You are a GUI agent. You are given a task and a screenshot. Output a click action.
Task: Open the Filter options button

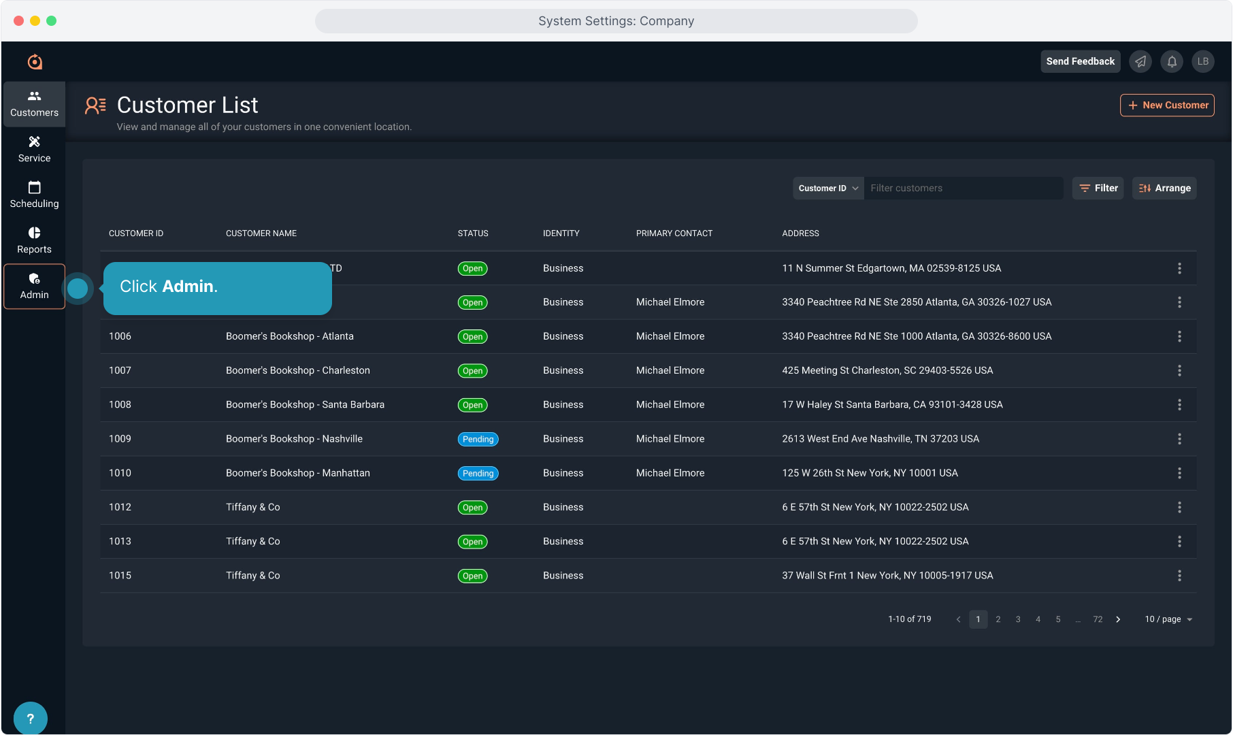(x=1098, y=189)
